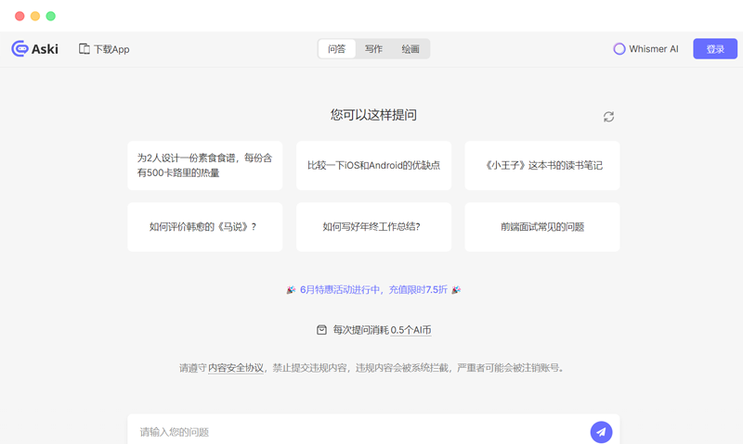Viewport: 743px width, 444px height.
Task: Open the 0.5个AI币 link
Action: tap(411, 330)
